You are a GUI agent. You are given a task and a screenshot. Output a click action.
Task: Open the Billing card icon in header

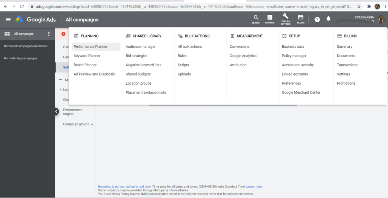click(x=300, y=19)
